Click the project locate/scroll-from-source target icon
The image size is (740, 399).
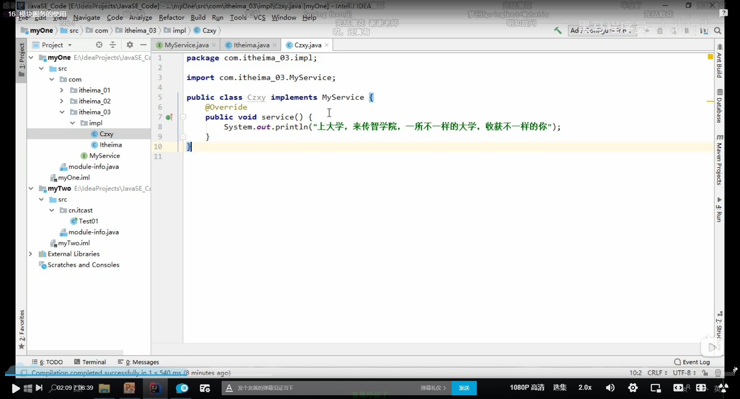click(99, 45)
